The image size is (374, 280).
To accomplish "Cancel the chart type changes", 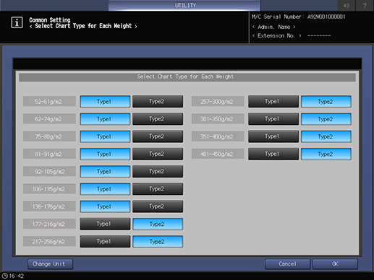I will [x=287, y=264].
